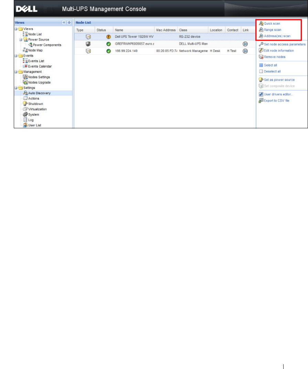Click Remove nodes
Image resolution: width=308 pixels, height=369 pixels.
click(275, 57)
